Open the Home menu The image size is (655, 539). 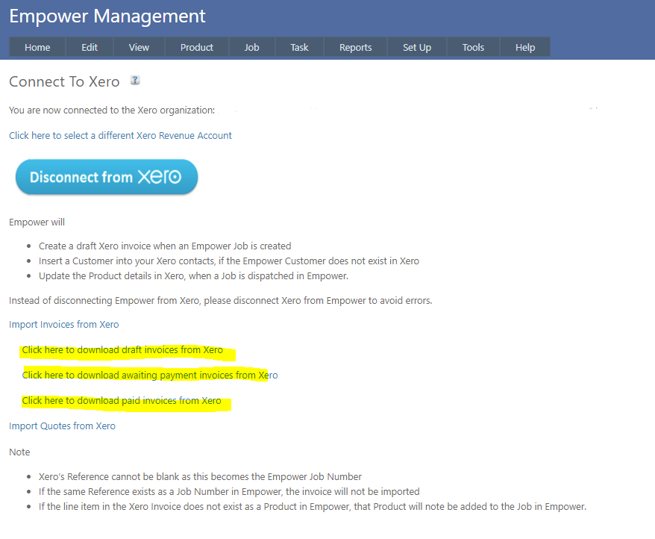tap(37, 47)
